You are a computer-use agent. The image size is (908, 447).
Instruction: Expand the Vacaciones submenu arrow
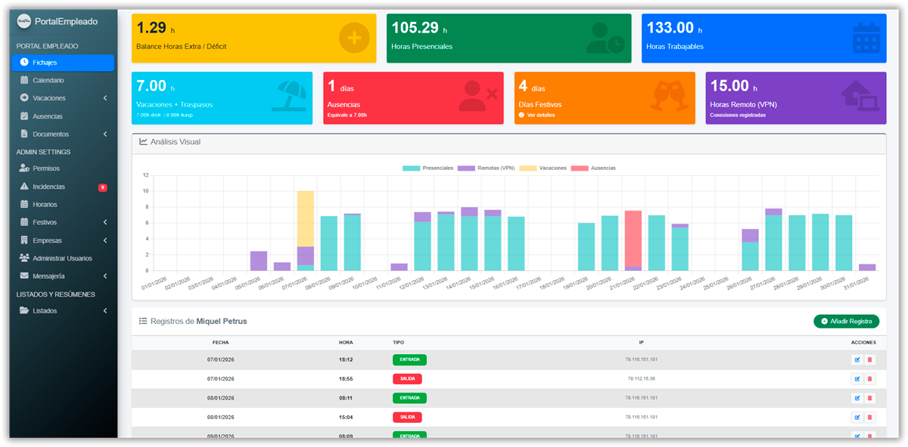(x=105, y=98)
